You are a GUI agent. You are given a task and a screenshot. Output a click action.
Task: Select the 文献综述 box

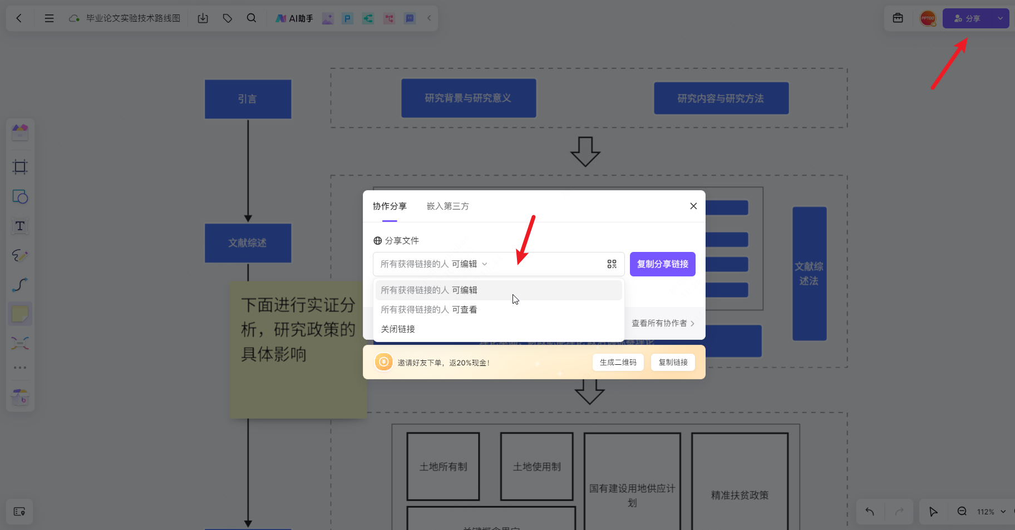pyautogui.click(x=248, y=243)
